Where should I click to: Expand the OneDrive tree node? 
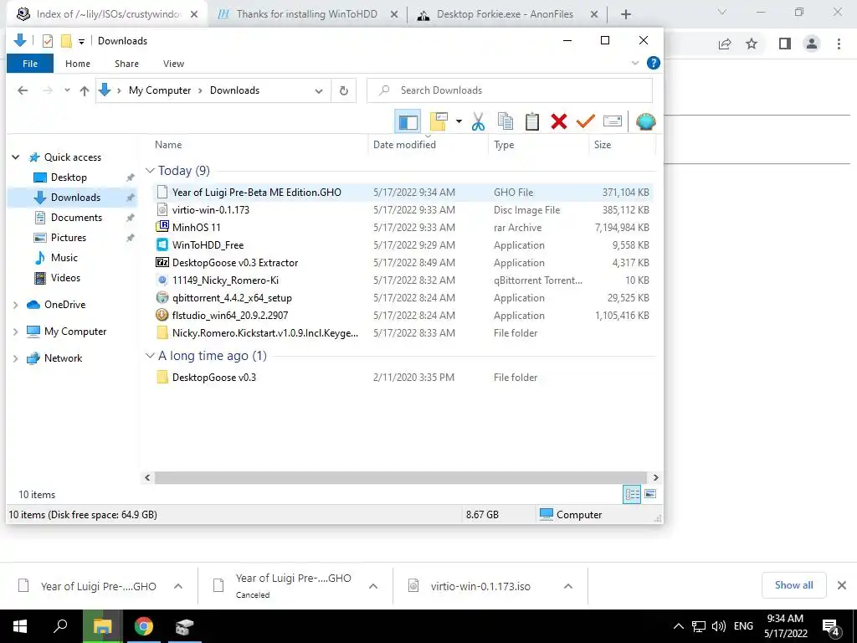pyautogui.click(x=16, y=305)
